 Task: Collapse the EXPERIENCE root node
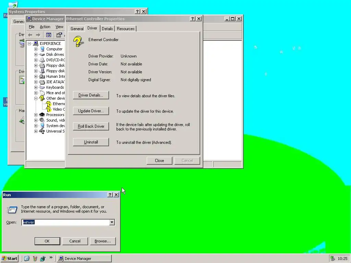(29, 43)
